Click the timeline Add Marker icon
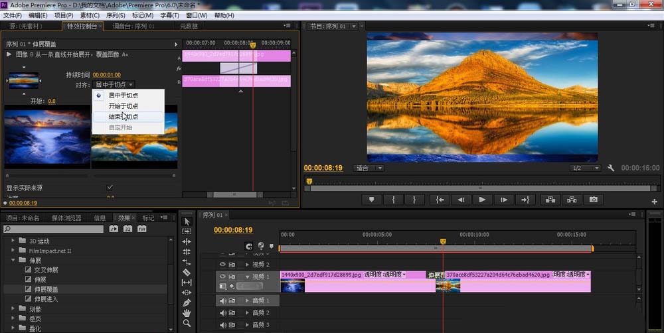 [x=272, y=246]
